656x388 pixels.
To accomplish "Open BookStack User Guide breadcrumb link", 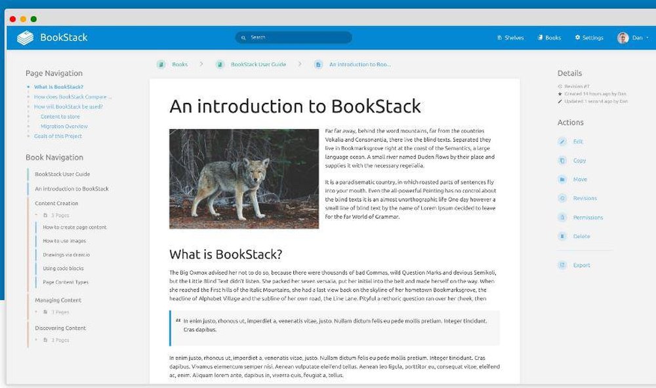I will (258, 64).
